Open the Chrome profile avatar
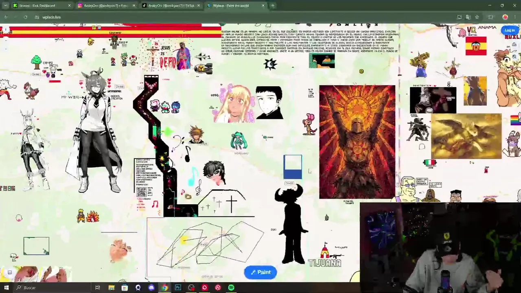 (505, 17)
